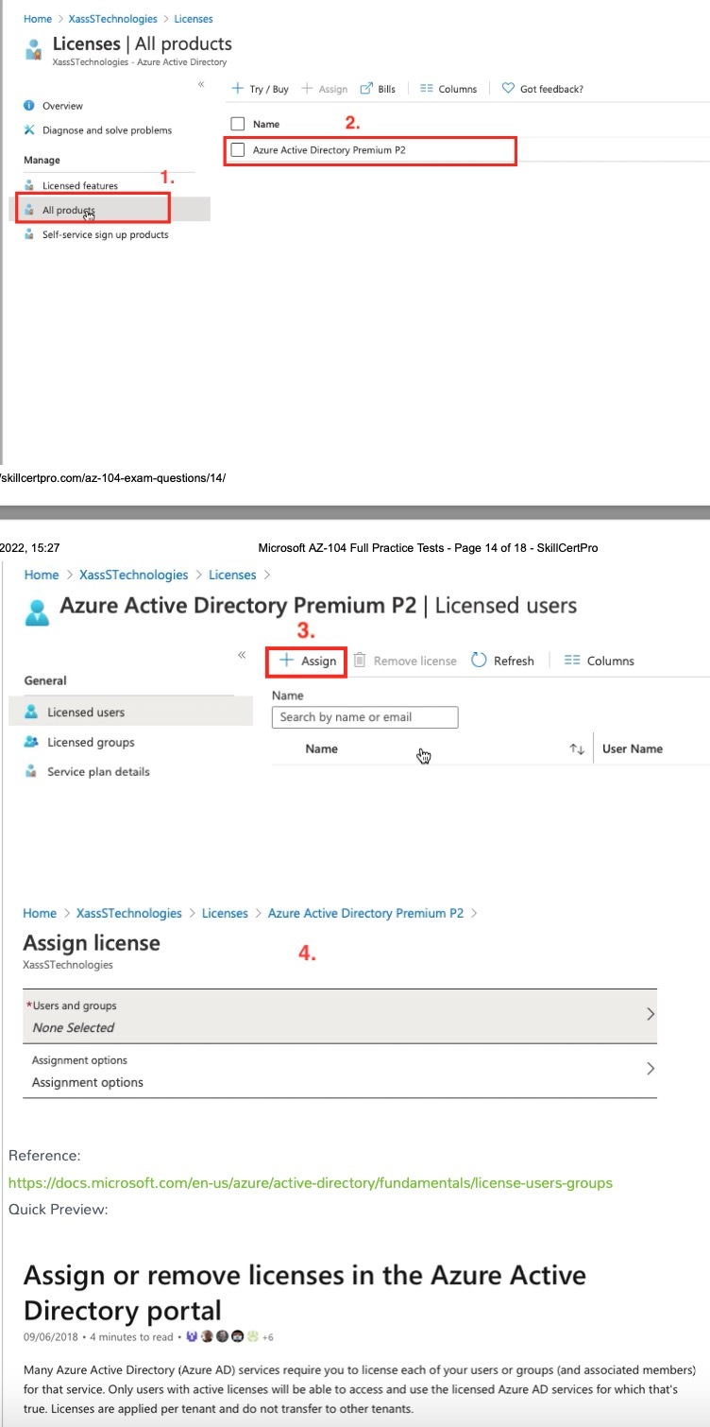Viewport: 710px width, 1427px height.
Task: Open the docs.microsoft.com license-users-groups reference link
Action: (x=311, y=1182)
